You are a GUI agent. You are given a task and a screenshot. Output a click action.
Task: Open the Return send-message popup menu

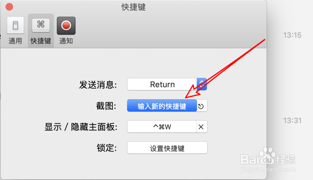(x=167, y=84)
